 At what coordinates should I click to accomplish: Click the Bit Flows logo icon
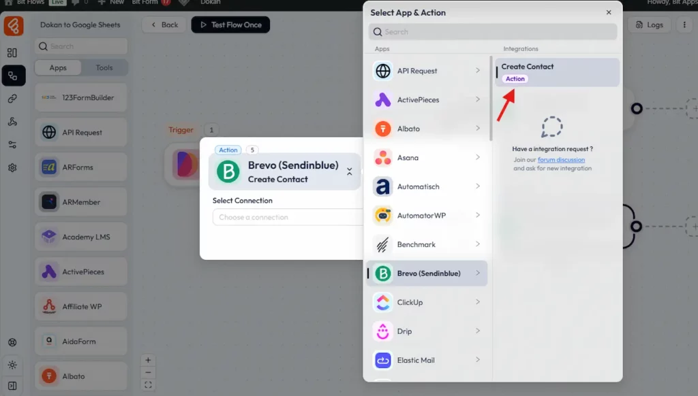(13, 26)
